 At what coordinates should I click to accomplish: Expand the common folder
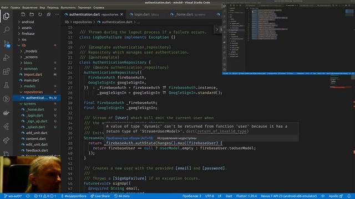pos(31,69)
